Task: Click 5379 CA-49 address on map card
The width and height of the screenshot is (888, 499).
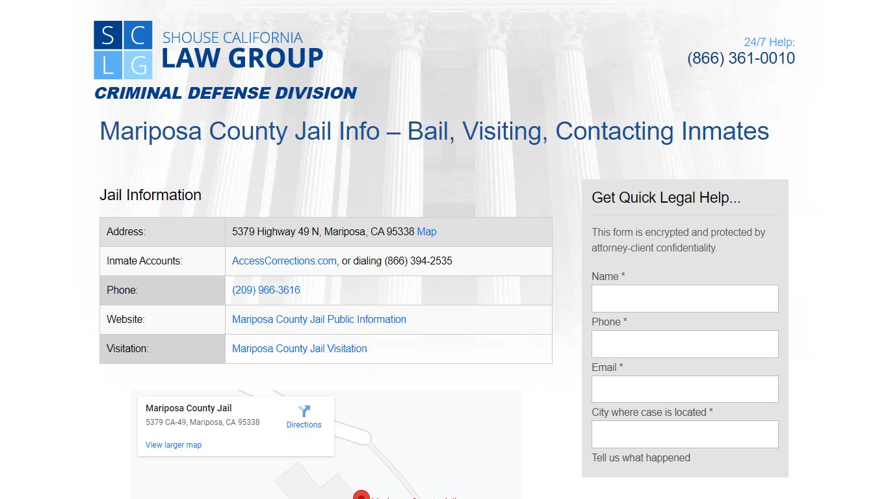Action: coord(203,422)
